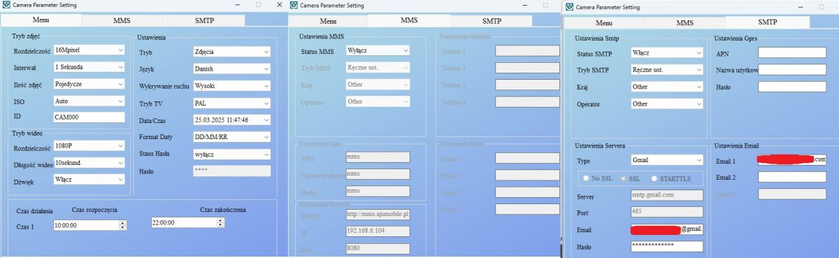Open MMS tab in Ustawienia Smtp window
This screenshot has width=839, height=258.
[x=685, y=23]
